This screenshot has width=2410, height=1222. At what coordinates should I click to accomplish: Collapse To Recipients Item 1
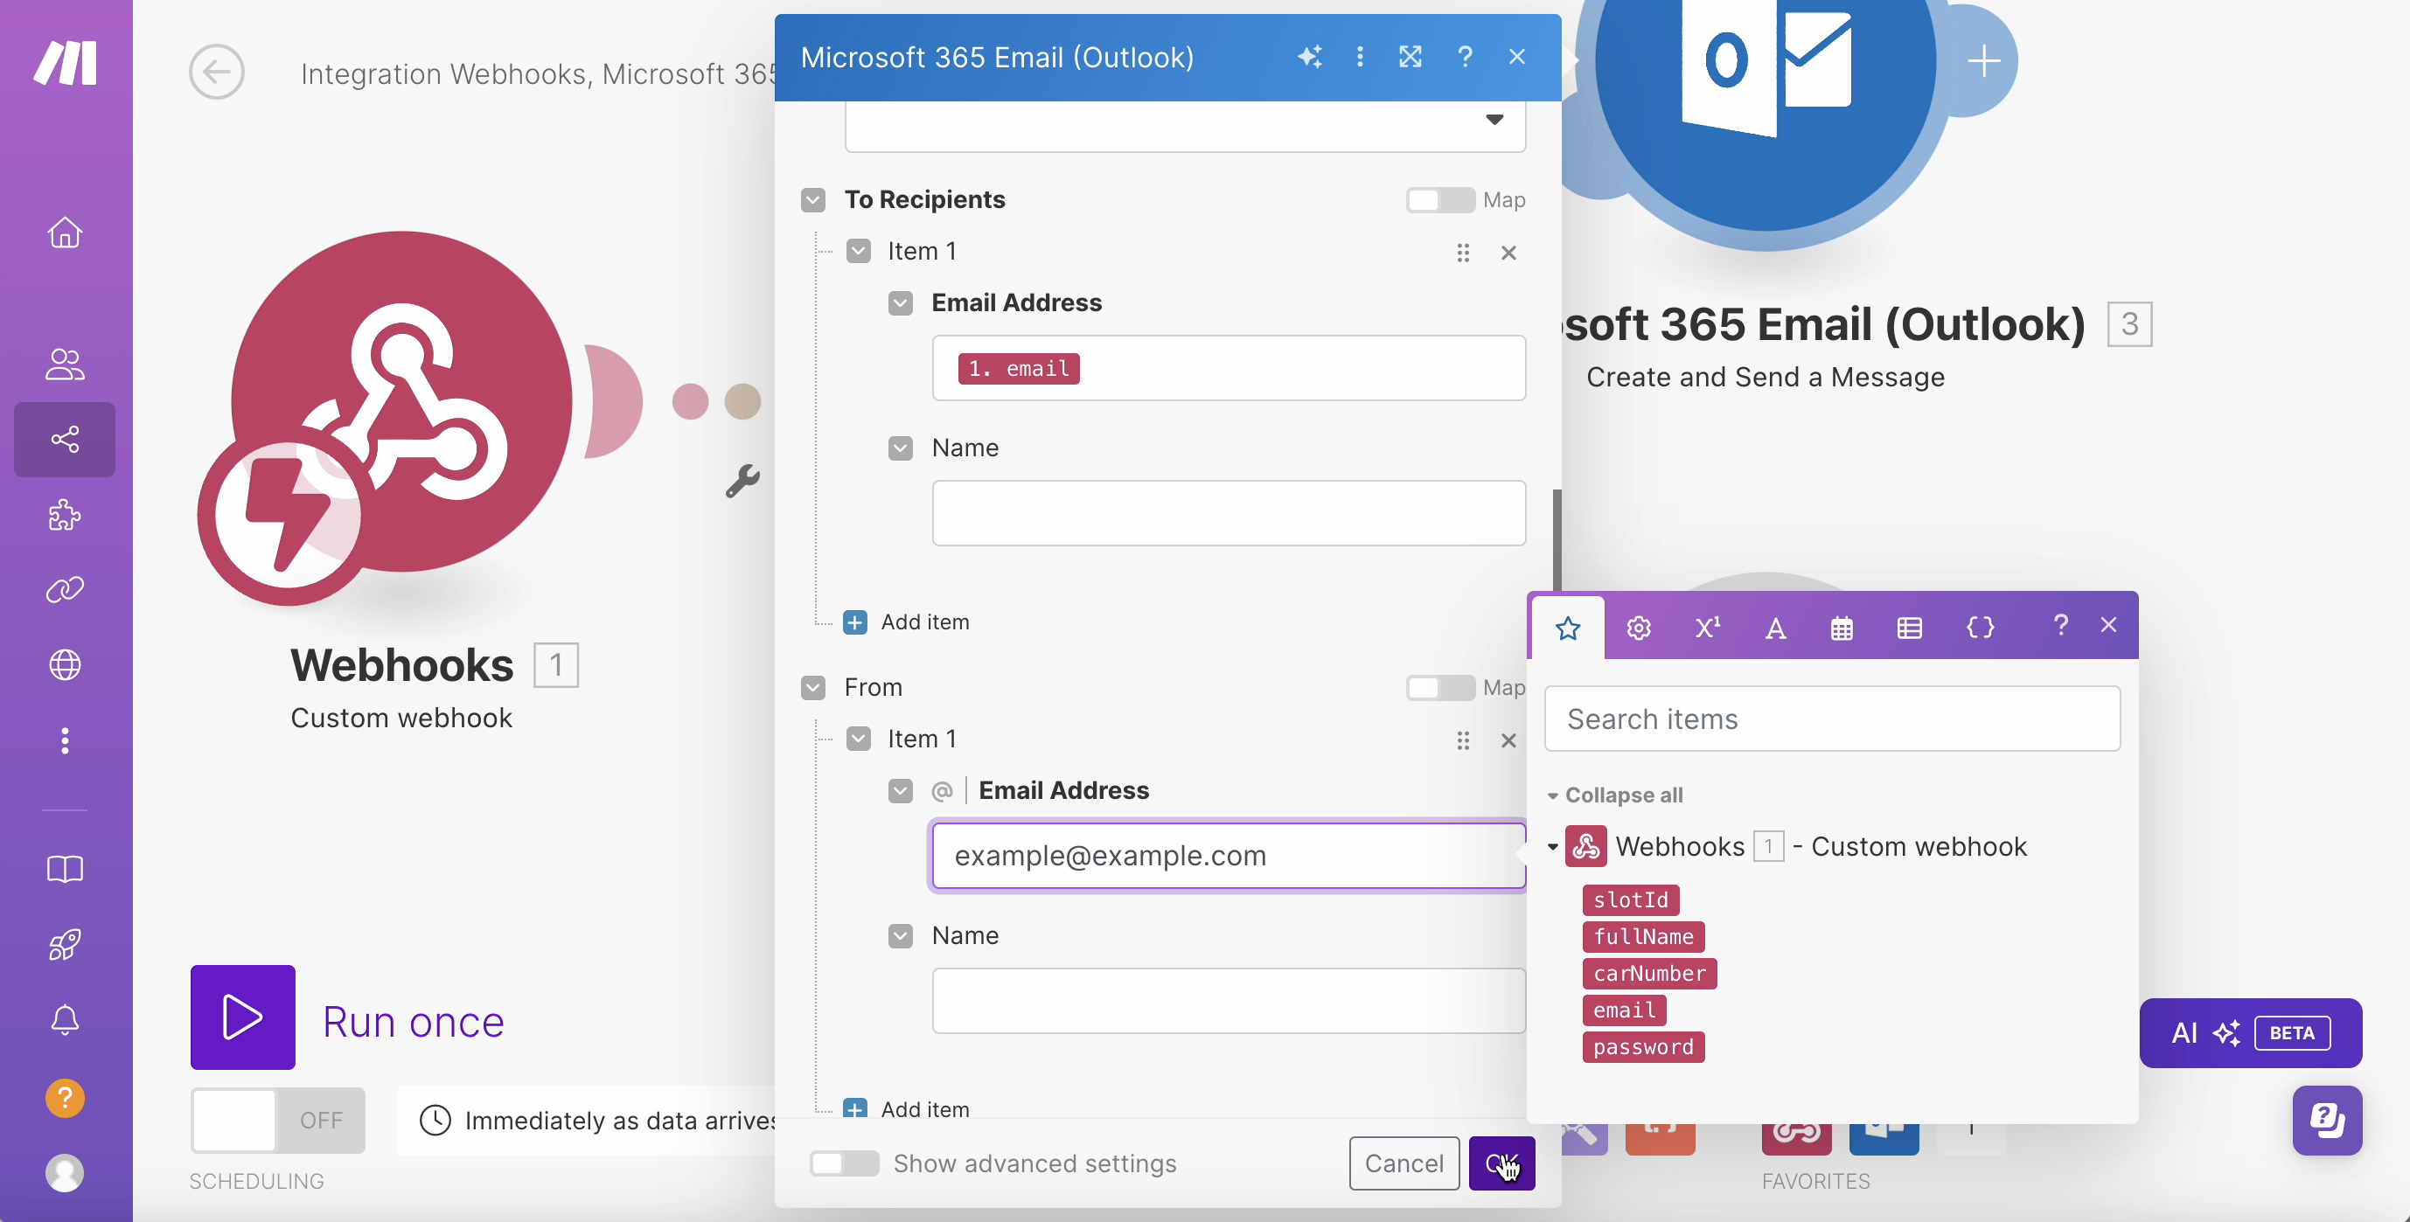[858, 252]
